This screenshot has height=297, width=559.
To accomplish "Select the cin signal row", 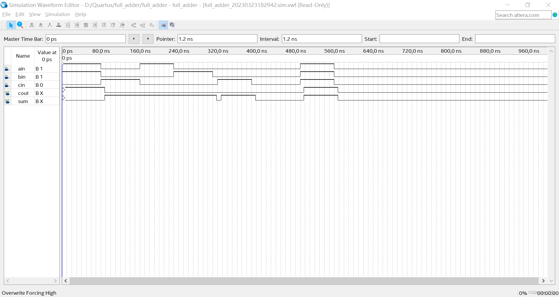I will 32,85.
